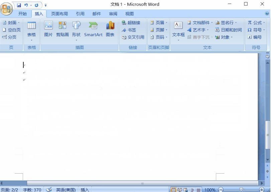Open the 页码 page number dropdown
Image resolution: width=271 pixels, height=192 pixels.
point(159,37)
